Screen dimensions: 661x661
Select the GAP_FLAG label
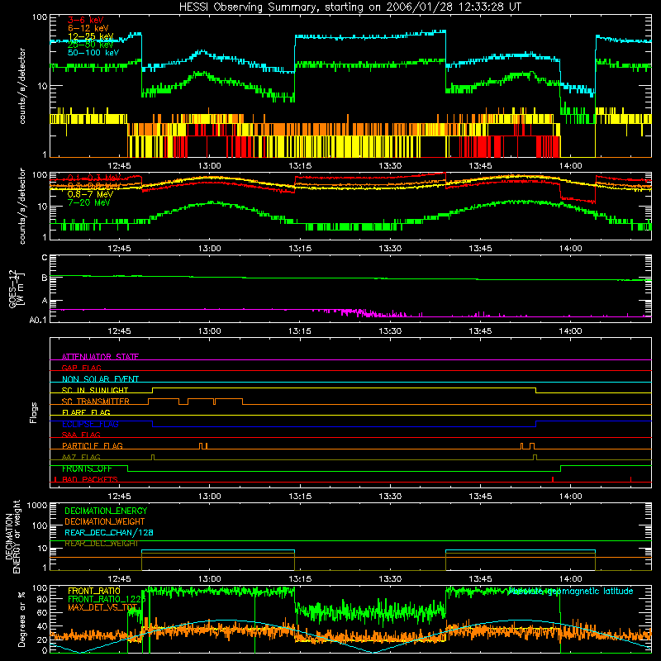click(81, 368)
